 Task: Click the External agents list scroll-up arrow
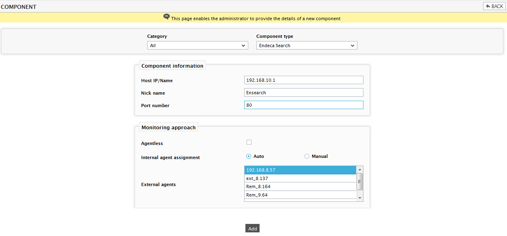pos(360,169)
